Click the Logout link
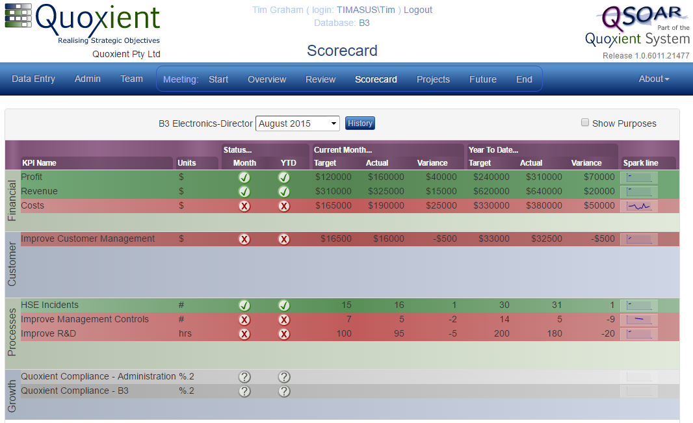The image size is (693, 423). tap(418, 10)
